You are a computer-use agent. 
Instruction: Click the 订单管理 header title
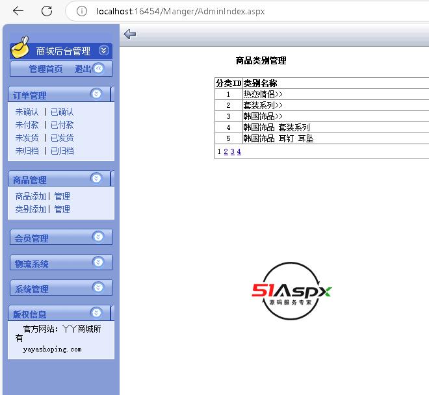point(29,96)
